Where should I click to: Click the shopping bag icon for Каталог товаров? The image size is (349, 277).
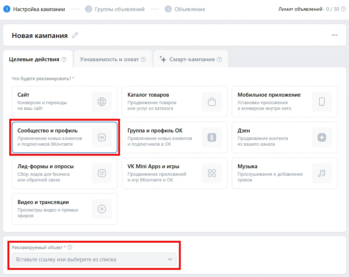pos(212,102)
